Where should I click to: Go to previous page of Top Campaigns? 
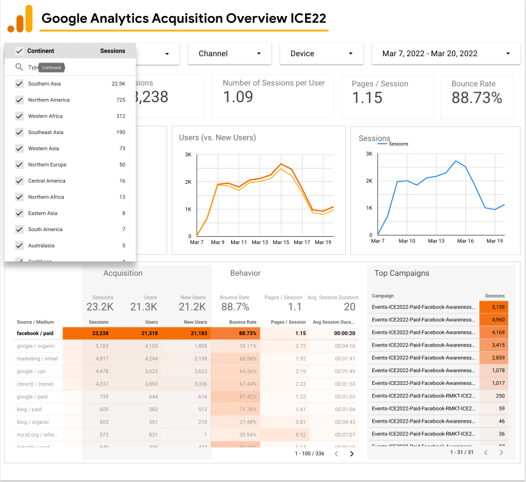pyautogui.click(x=485, y=453)
